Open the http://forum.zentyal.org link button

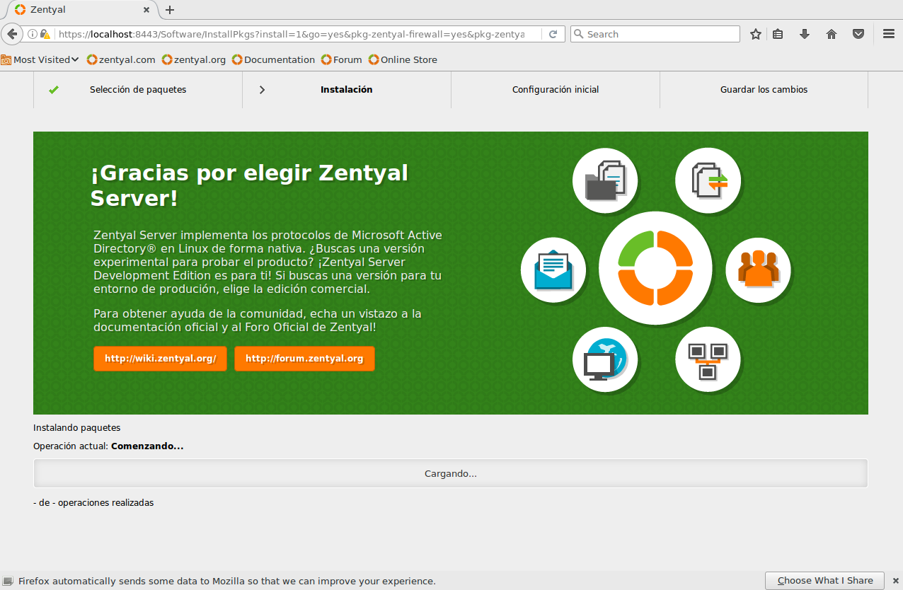point(304,359)
